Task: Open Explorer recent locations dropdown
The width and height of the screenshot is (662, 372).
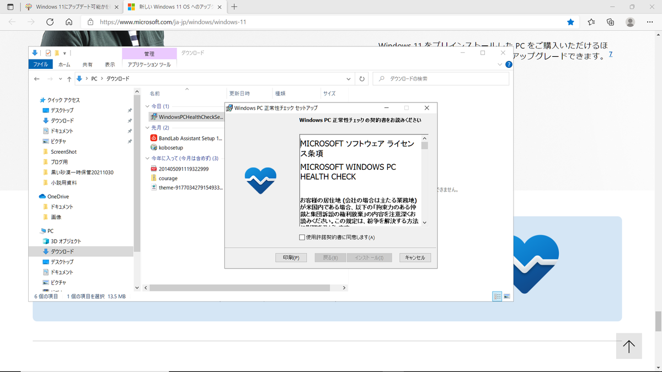Action: coord(60,79)
